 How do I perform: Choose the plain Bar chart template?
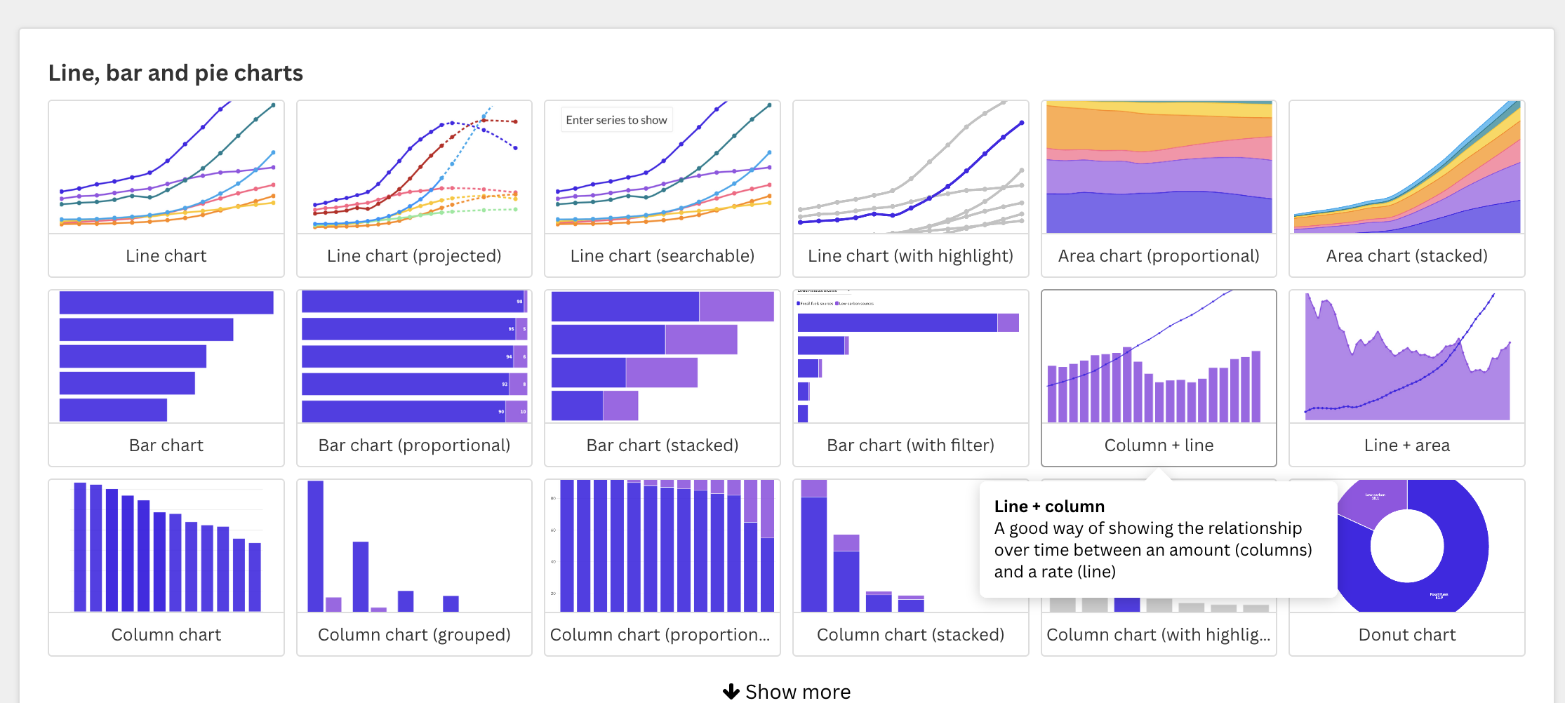coord(166,377)
